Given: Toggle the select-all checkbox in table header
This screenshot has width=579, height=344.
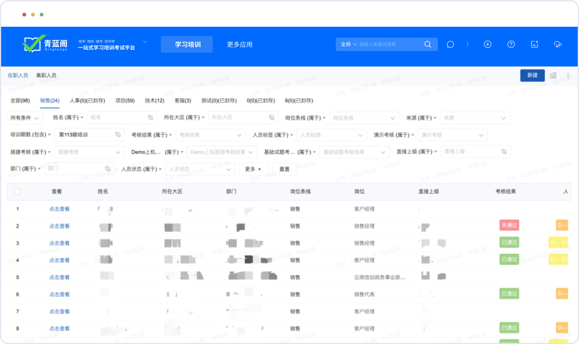Looking at the screenshot, I should click(18, 191).
